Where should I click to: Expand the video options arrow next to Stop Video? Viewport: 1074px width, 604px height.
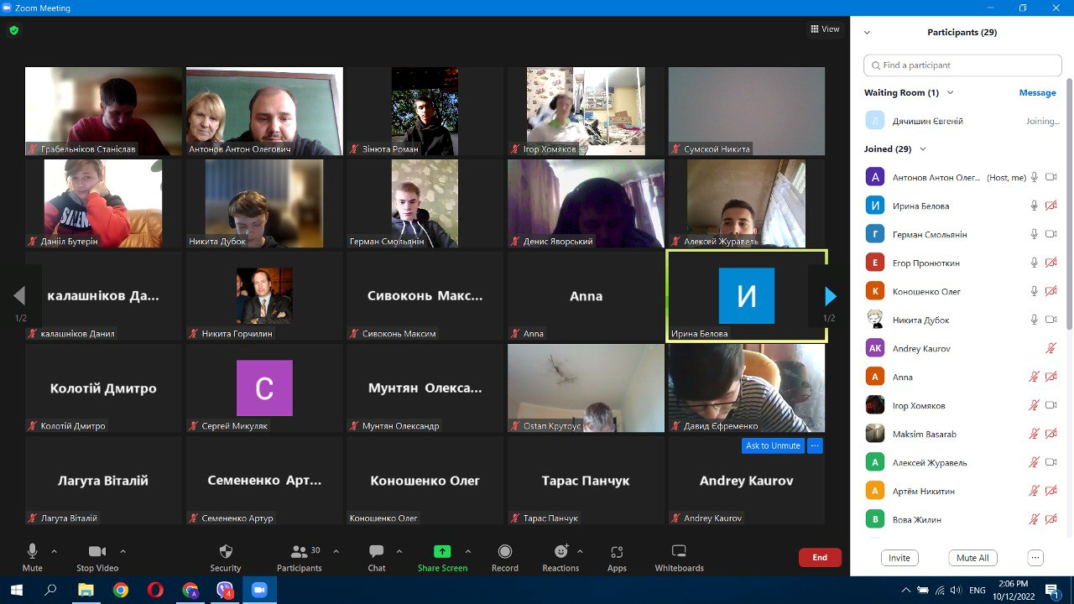123,551
